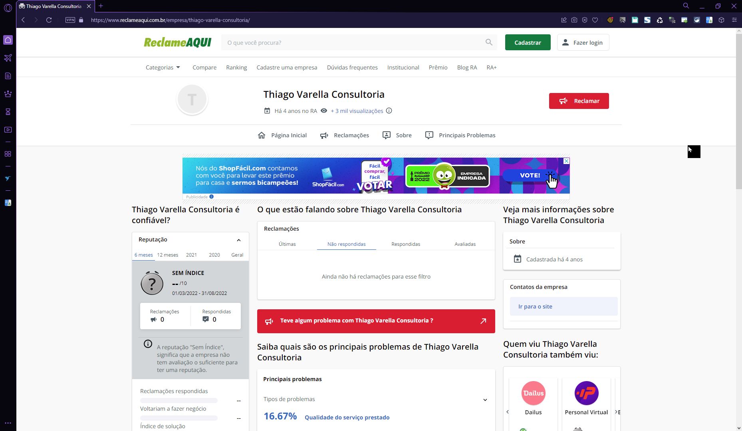
Task: Select the Geral reputation period
Action: click(x=237, y=255)
